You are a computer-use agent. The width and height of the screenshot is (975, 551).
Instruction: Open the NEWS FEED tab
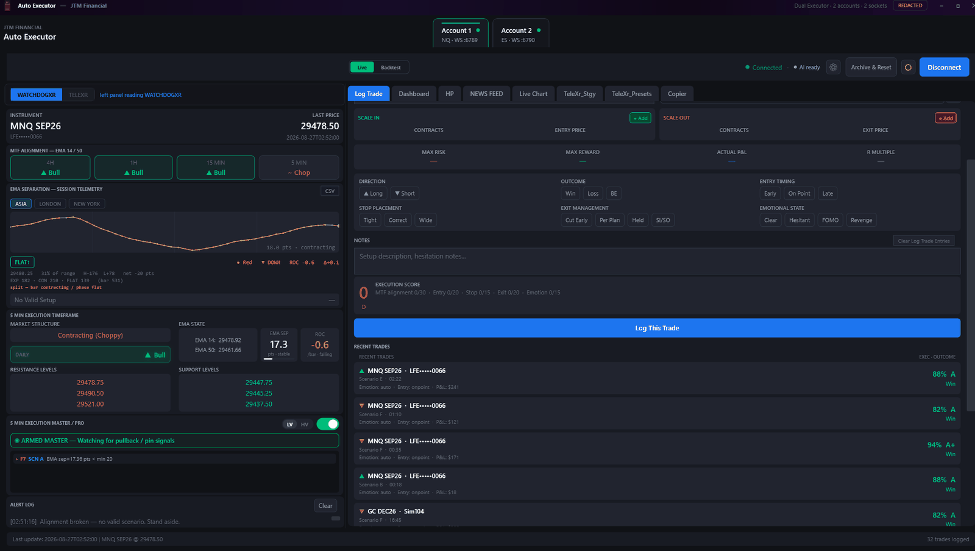(486, 94)
